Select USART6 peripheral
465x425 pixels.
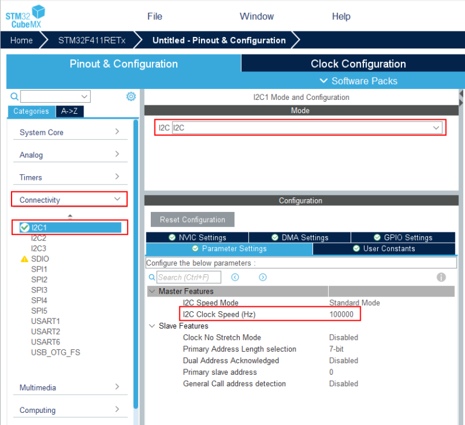(45, 342)
